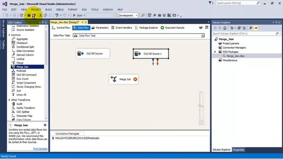Click the Collapse All icon in Solution Explorer
Viewport: 283px width, 159px height.
239,28
